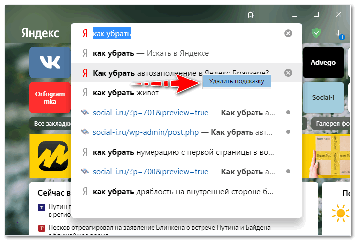Click the Yandex icon beside 'как убрать живот'
This screenshot has width=356, height=241.
[85, 93]
